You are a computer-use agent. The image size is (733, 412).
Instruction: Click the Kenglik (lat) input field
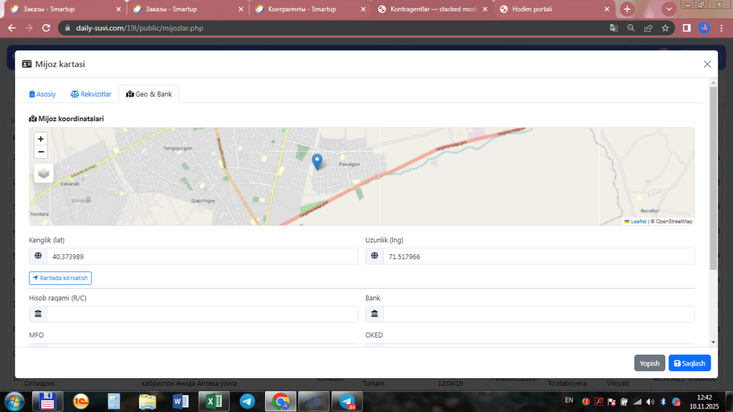pos(202,257)
